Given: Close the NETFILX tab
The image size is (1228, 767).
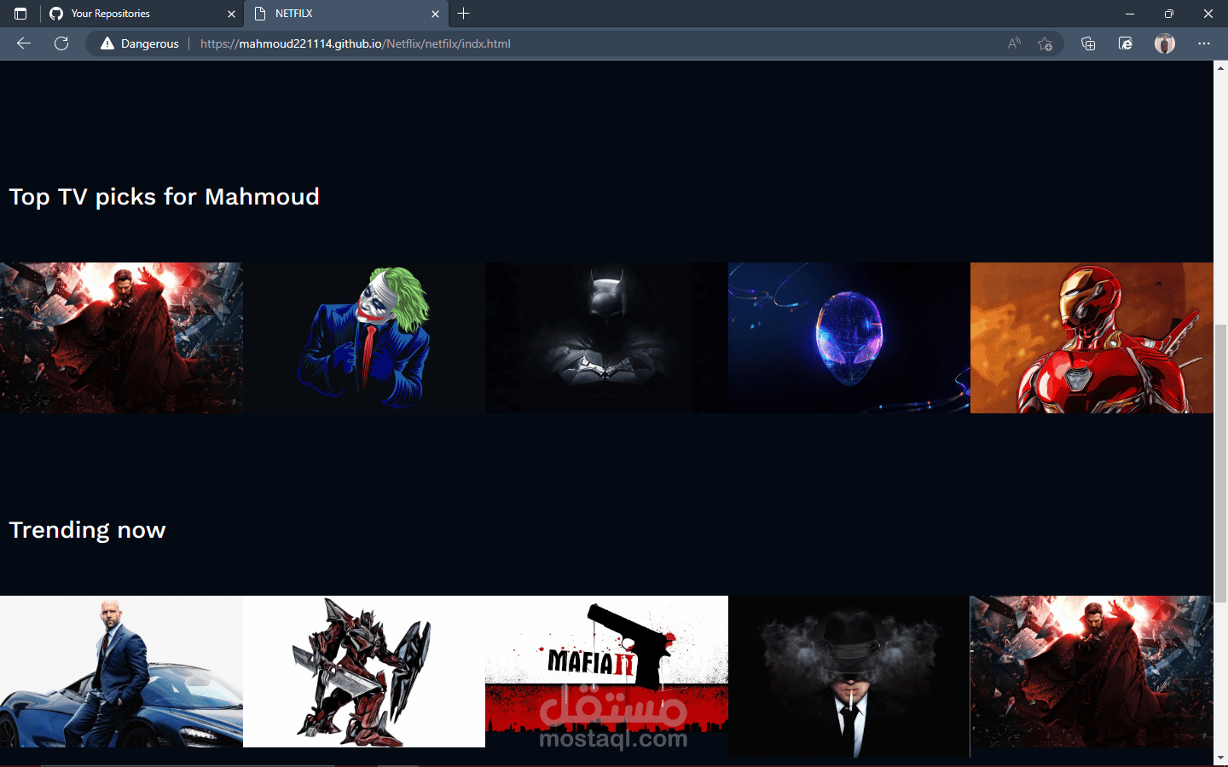Looking at the screenshot, I should [x=435, y=14].
